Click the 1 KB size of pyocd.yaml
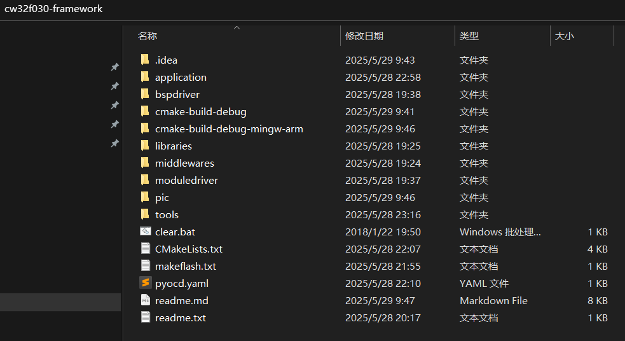Image resolution: width=625 pixels, height=341 pixels. coord(598,283)
